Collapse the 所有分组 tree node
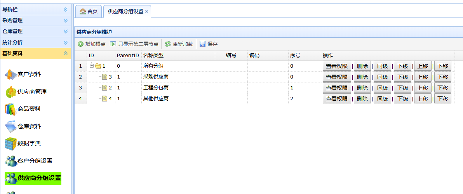The height and width of the screenshot is (194, 463). tap(92, 66)
